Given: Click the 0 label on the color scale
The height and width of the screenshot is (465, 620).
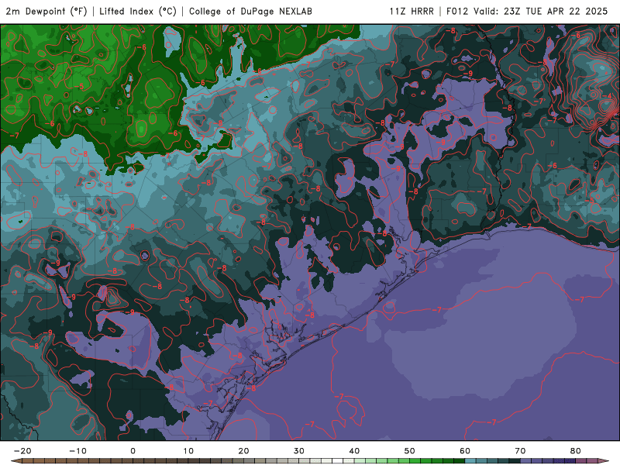Looking at the screenshot, I should tap(133, 451).
